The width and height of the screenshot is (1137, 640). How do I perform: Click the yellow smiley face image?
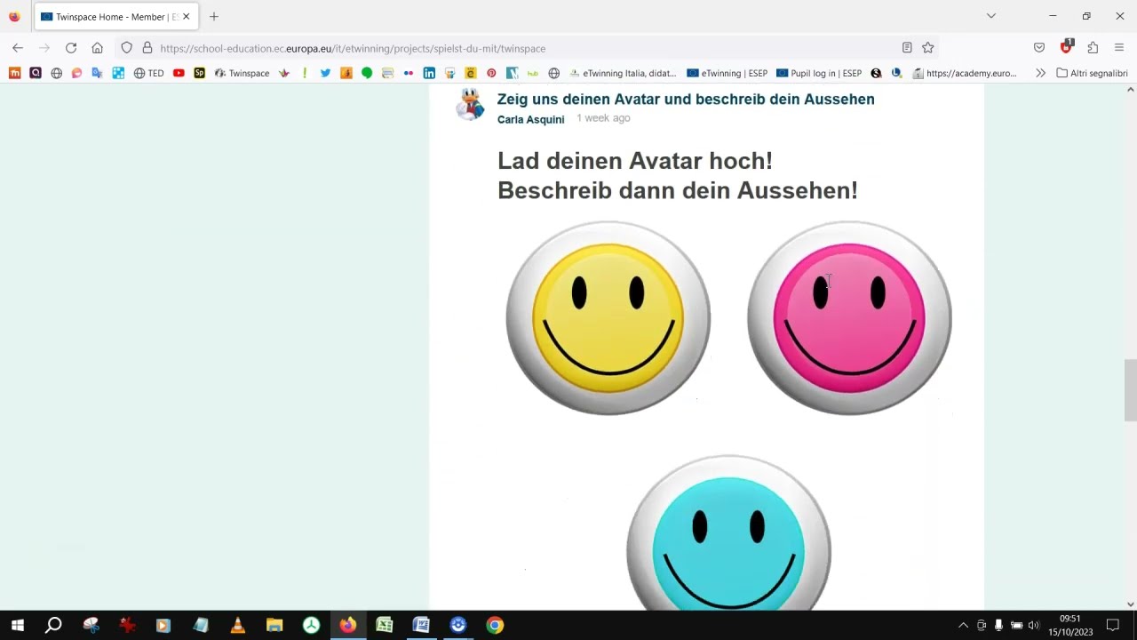click(608, 318)
